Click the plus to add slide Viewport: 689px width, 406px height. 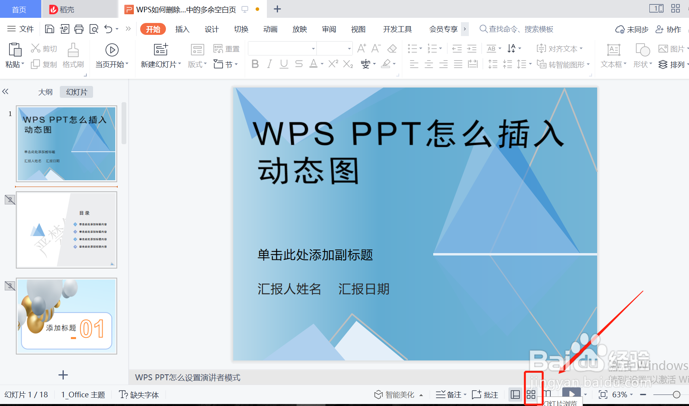[63, 375]
